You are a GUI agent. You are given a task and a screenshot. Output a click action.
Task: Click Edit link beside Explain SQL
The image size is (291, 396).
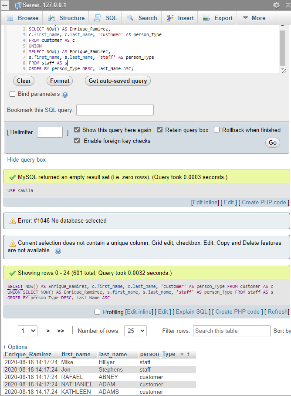(163, 312)
